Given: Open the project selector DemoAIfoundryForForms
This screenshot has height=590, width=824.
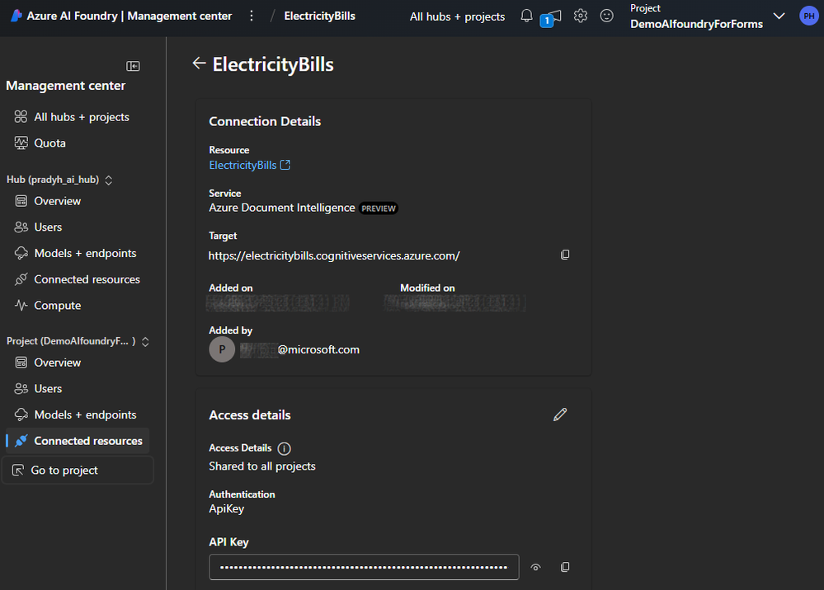Looking at the screenshot, I should [x=696, y=24].
